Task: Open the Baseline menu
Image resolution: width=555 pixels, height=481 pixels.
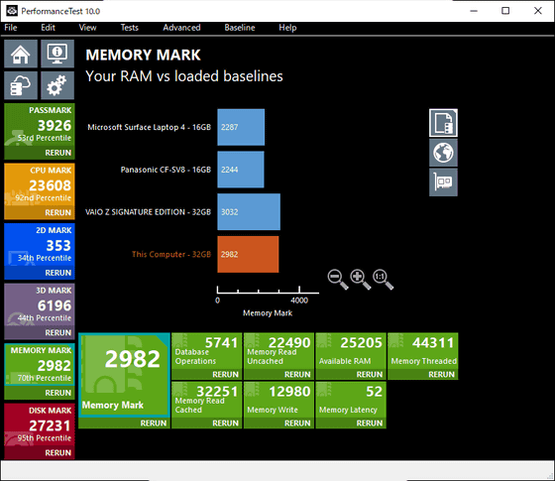Action: pyautogui.click(x=240, y=28)
